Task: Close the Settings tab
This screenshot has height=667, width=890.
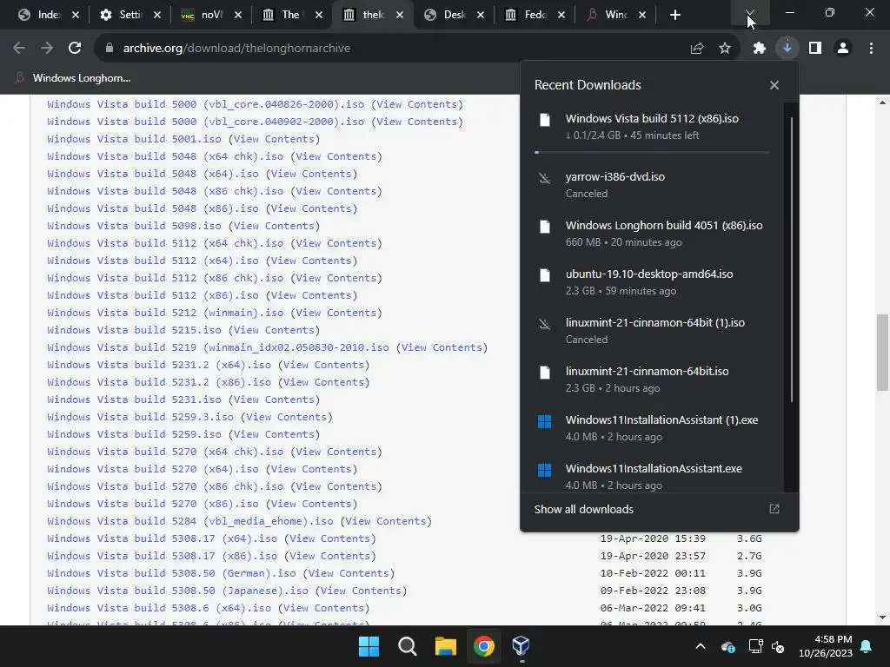Action: tap(157, 15)
